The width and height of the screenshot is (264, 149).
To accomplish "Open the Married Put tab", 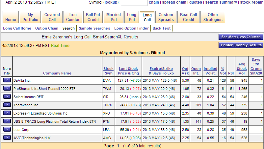I will tap(114, 17).
